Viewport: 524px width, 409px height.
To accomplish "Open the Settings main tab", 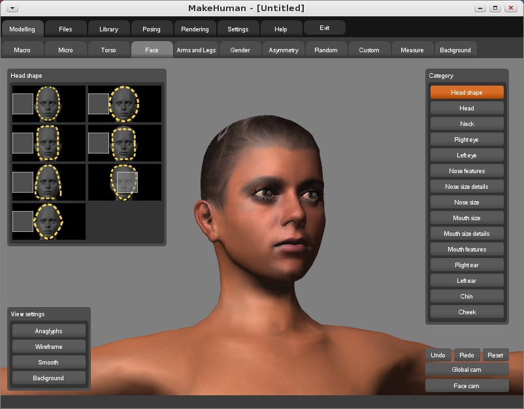I will pos(238,29).
